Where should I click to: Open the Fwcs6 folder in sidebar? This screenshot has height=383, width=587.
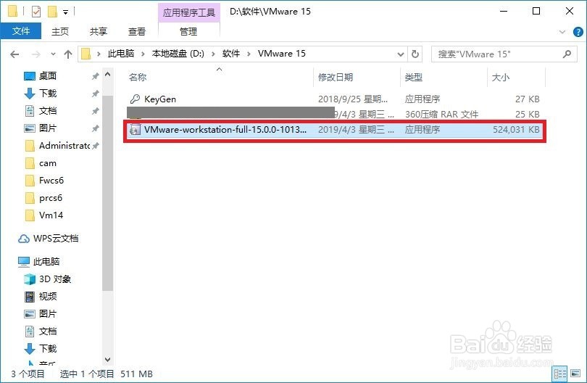[51, 181]
